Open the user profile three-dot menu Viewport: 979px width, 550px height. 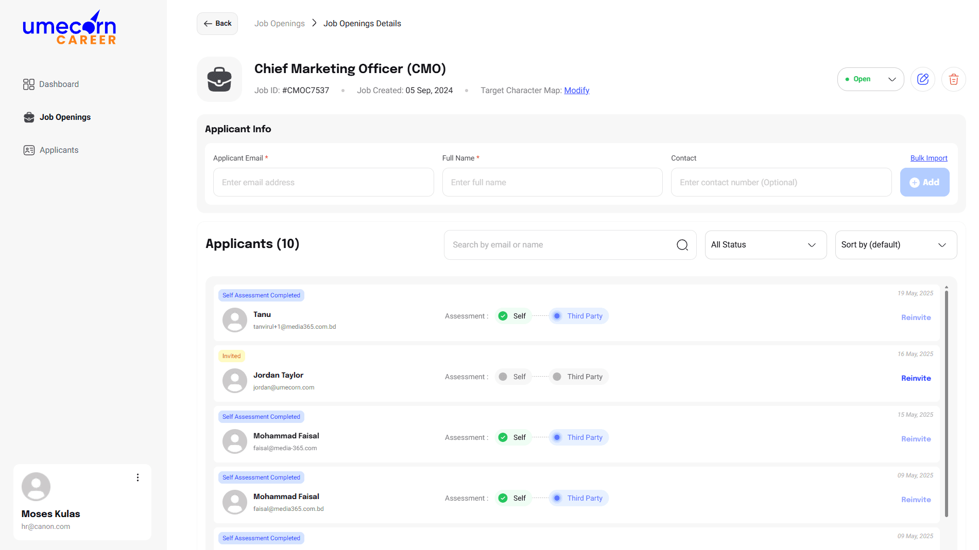click(x=138, y=477)
